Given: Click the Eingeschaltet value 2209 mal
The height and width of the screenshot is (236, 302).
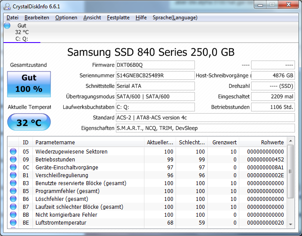Looking at the screenshot, I should coord(273,97).
